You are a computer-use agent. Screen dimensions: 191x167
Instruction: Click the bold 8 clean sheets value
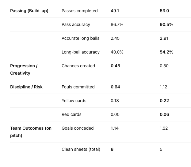coord(112,149)
